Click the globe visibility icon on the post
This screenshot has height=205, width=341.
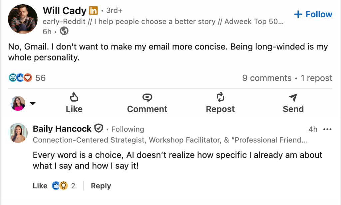point(64,31)
